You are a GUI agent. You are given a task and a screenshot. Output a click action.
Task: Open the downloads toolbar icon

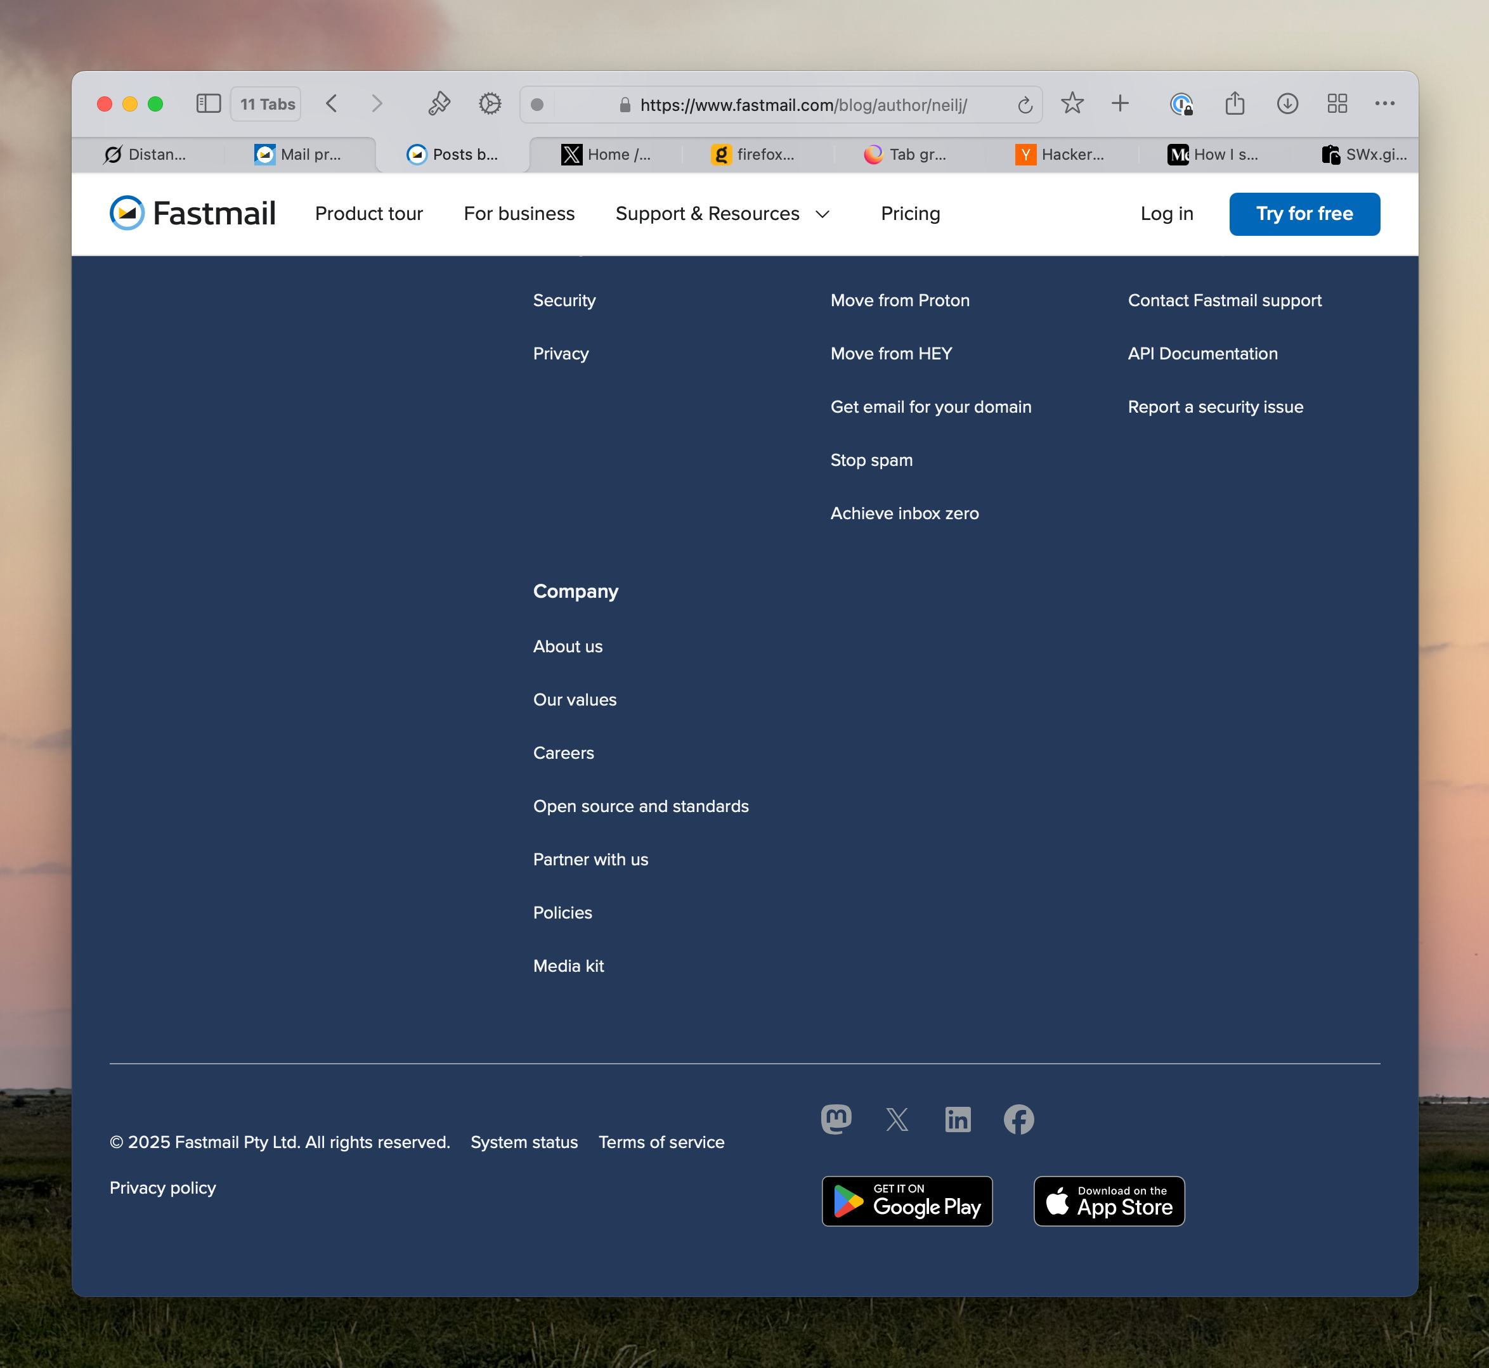[x=1287, y=103]
